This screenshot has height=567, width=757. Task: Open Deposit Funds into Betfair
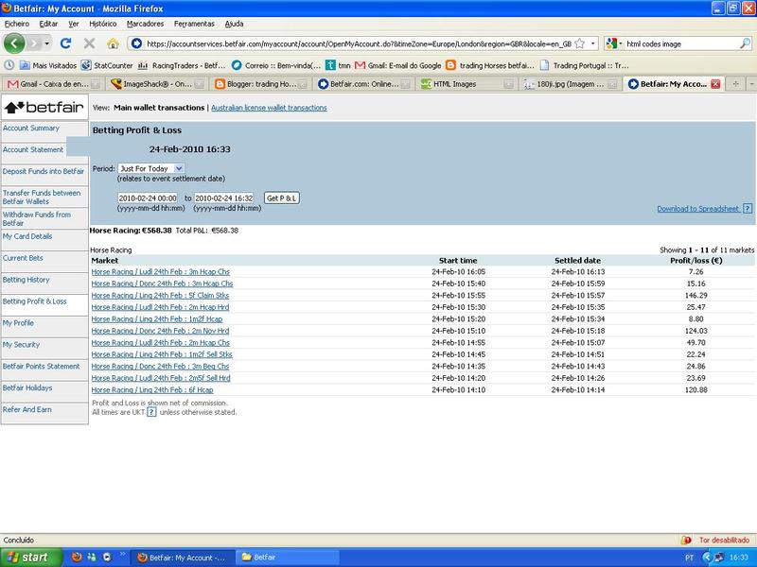44,171
